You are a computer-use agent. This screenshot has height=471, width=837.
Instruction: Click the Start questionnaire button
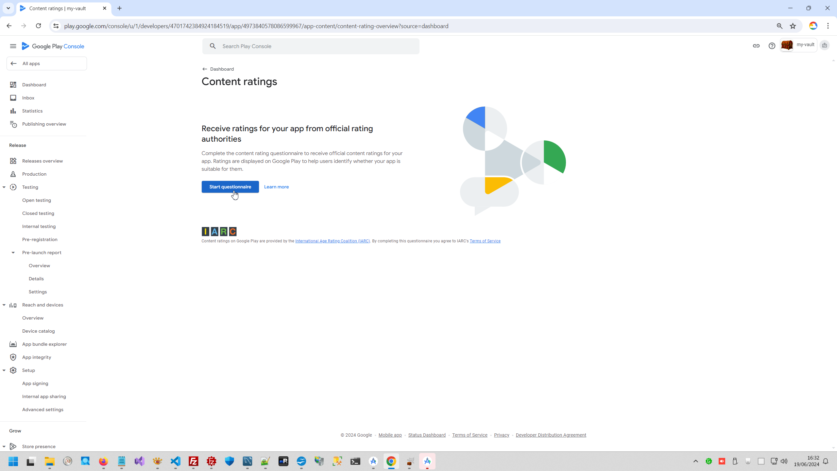230,187
